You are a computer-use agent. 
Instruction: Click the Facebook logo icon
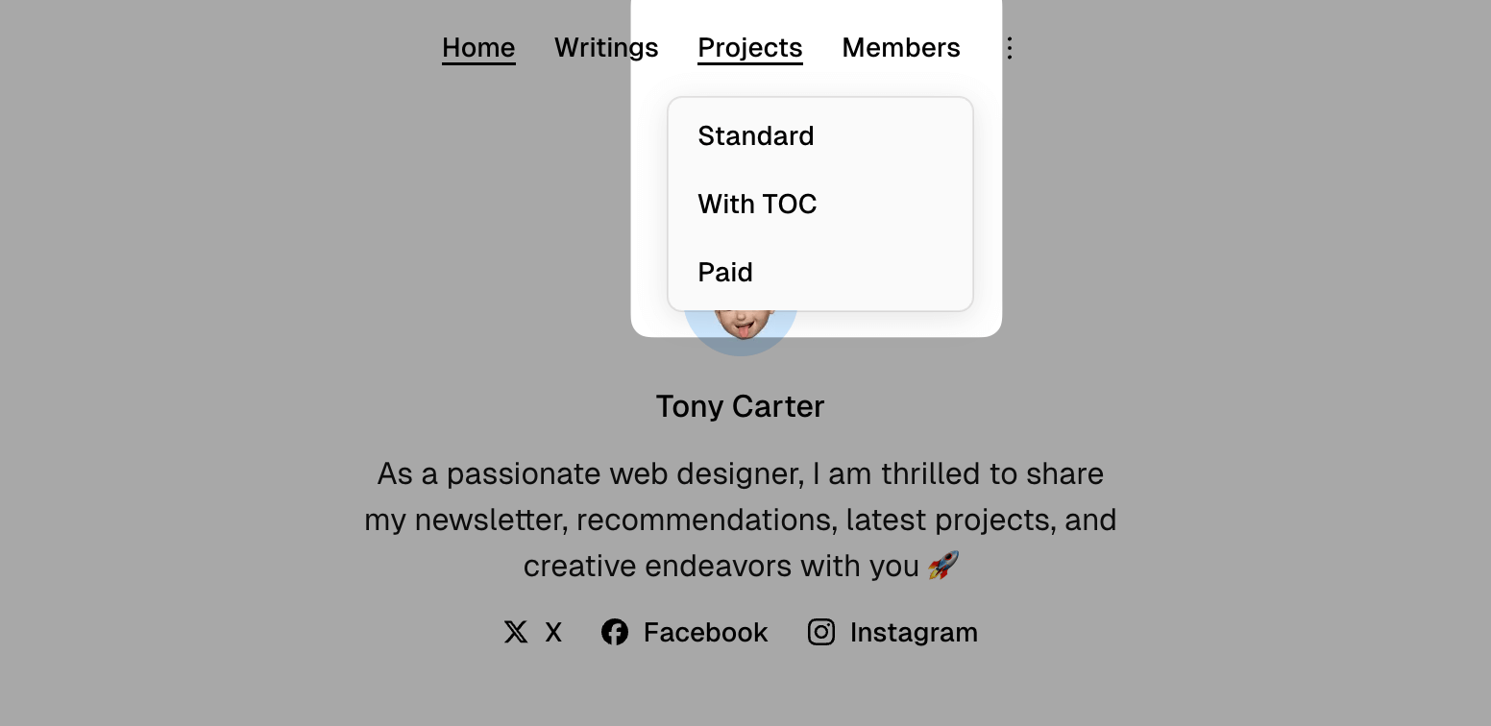click(615, 632)
